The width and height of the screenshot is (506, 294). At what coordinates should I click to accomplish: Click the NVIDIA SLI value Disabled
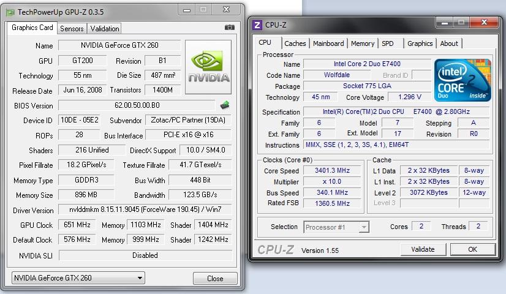click(x=145, y=255)
